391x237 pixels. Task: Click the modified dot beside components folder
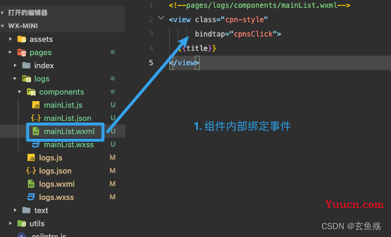pos(113,92)
